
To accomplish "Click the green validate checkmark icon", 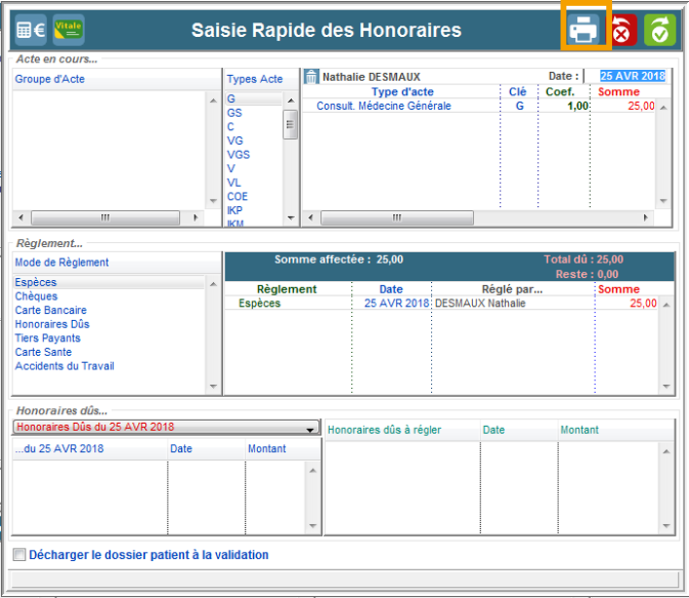I will (x=660, y=30).
